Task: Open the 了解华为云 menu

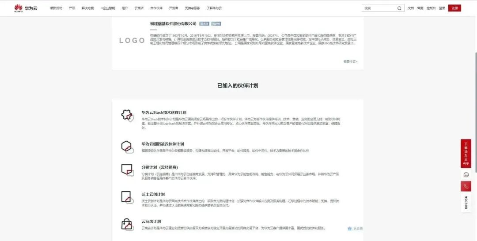Action: coord(214,8)
